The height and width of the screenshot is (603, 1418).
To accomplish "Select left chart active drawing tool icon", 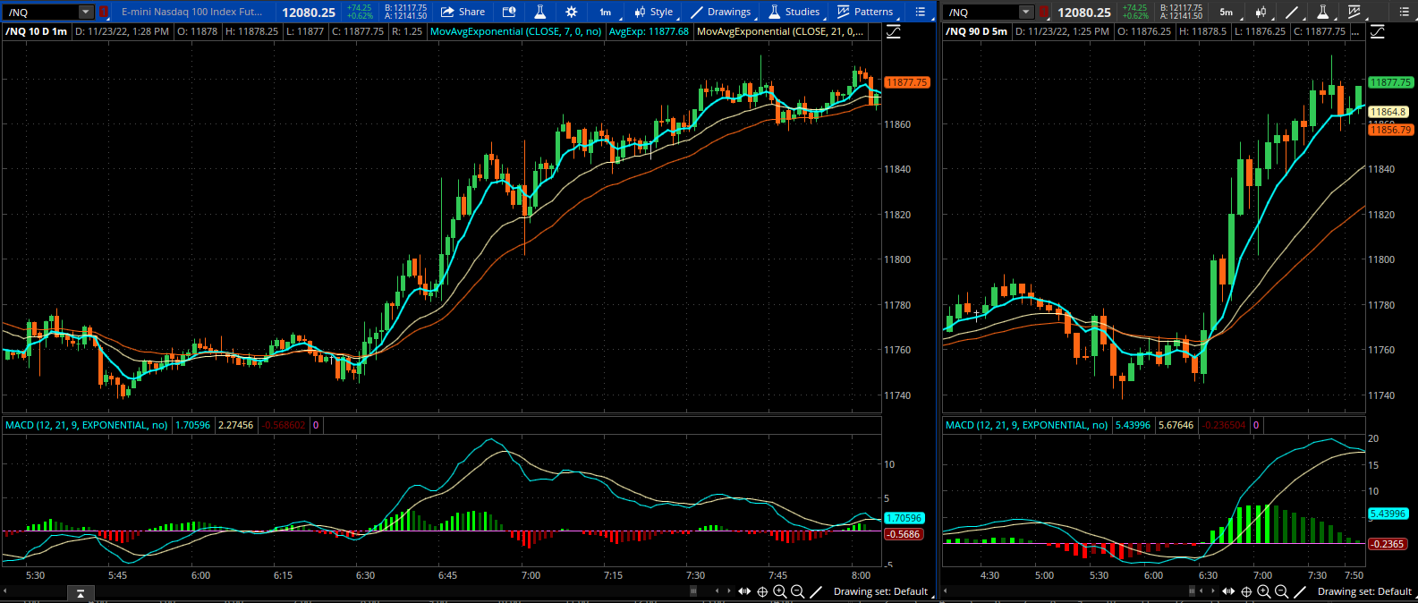I will pyautogui.click(x=816, y=592).
